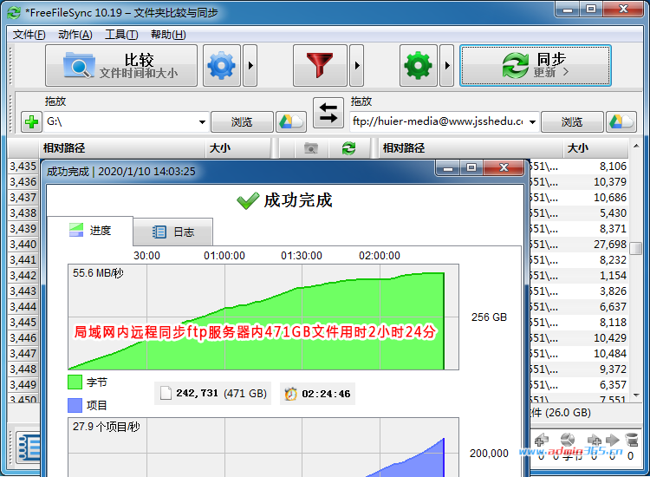Edit the right ftp folder path
Screen dimensions: 650x477
(439, 122)
